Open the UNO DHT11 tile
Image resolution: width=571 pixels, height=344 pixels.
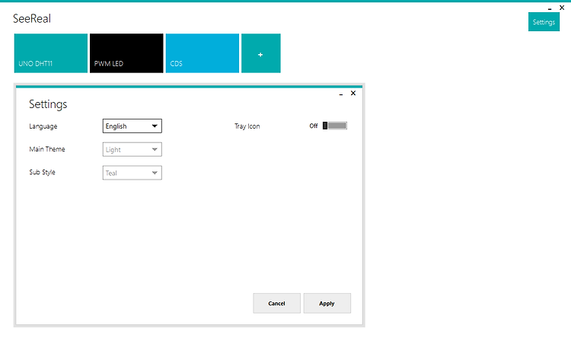coord(50,53)
